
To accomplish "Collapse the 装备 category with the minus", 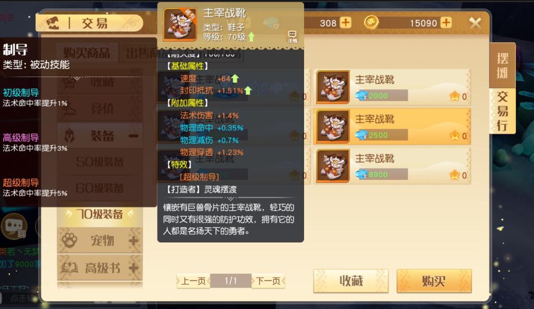I will tap(133, 136).
